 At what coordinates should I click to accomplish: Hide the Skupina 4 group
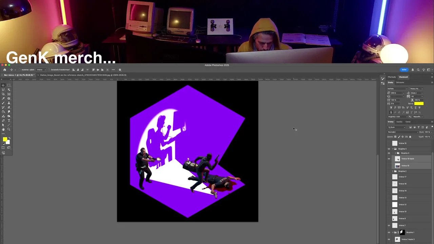pos(389,153)
